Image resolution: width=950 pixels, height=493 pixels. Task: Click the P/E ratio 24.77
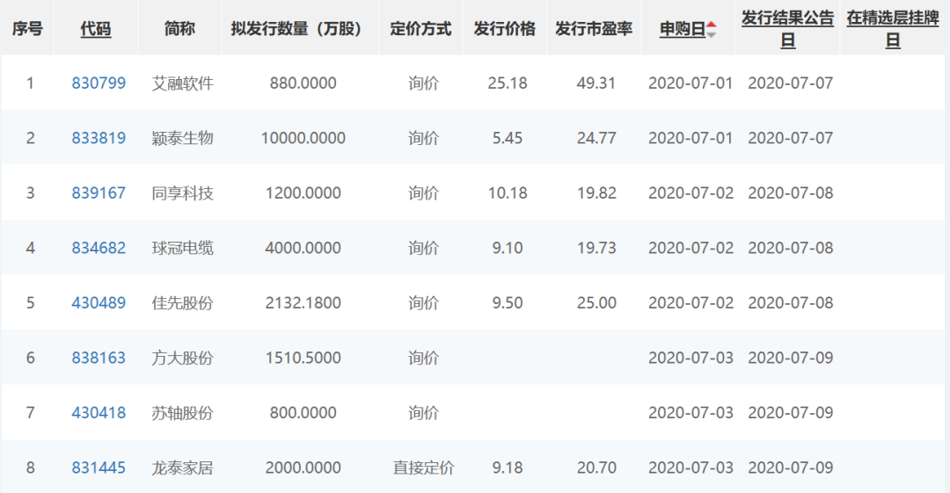coord(596,138)
